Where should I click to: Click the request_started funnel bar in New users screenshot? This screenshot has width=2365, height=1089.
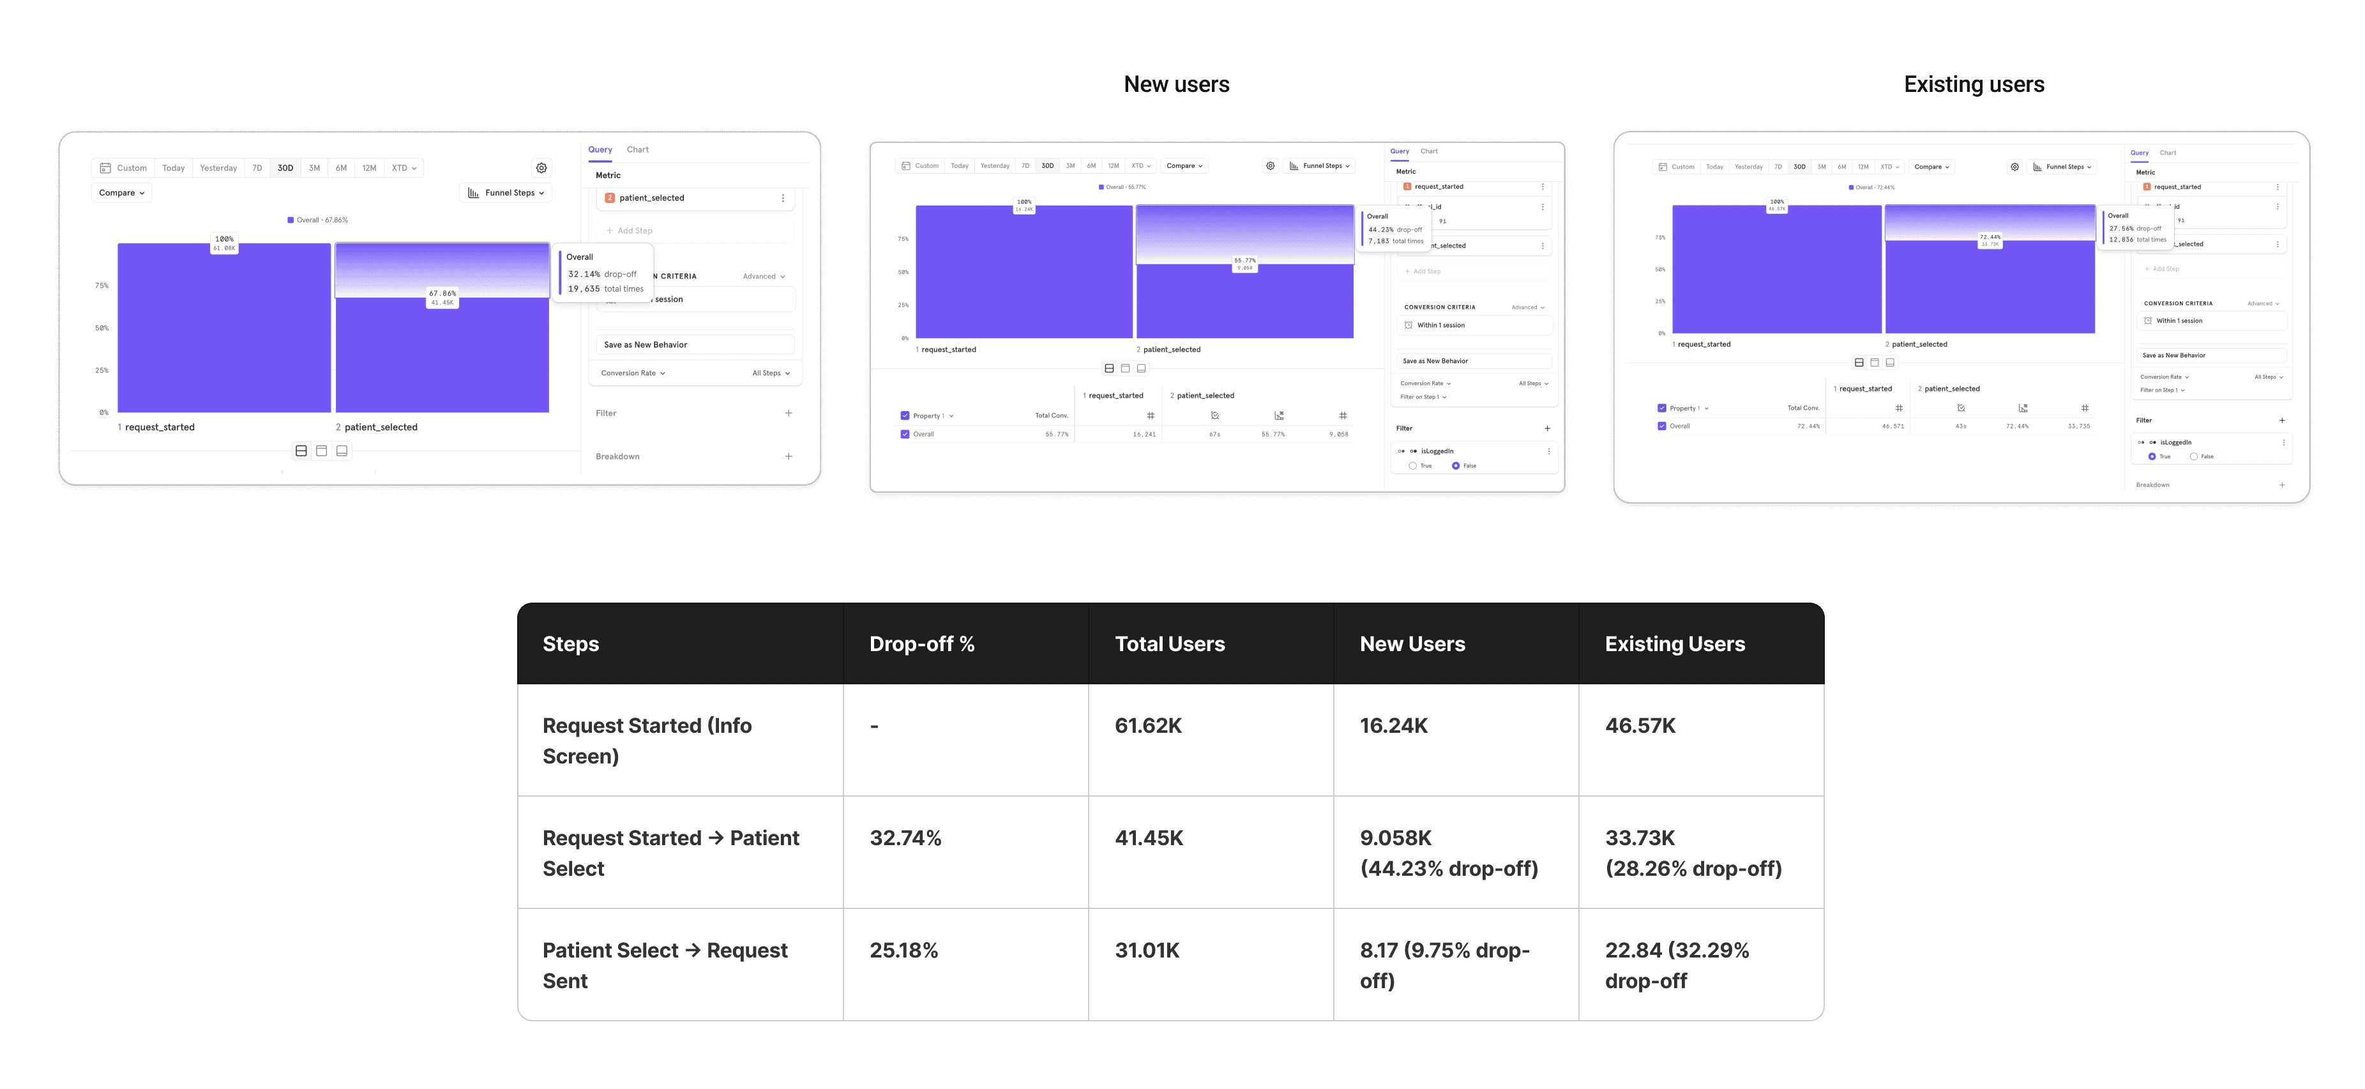[x=1025, y=272]
